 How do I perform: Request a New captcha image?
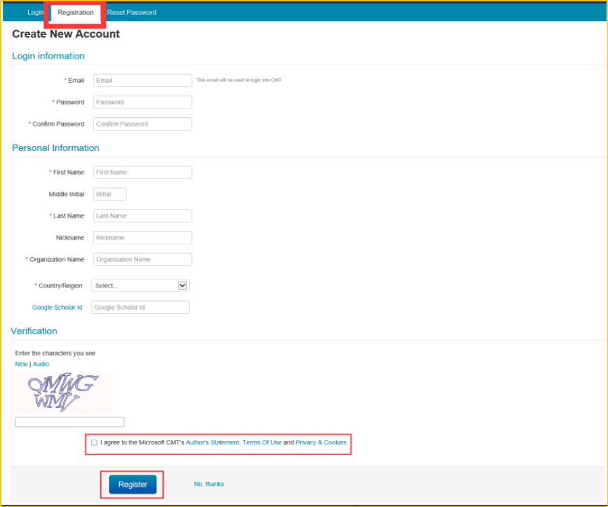tap(21, 364)
